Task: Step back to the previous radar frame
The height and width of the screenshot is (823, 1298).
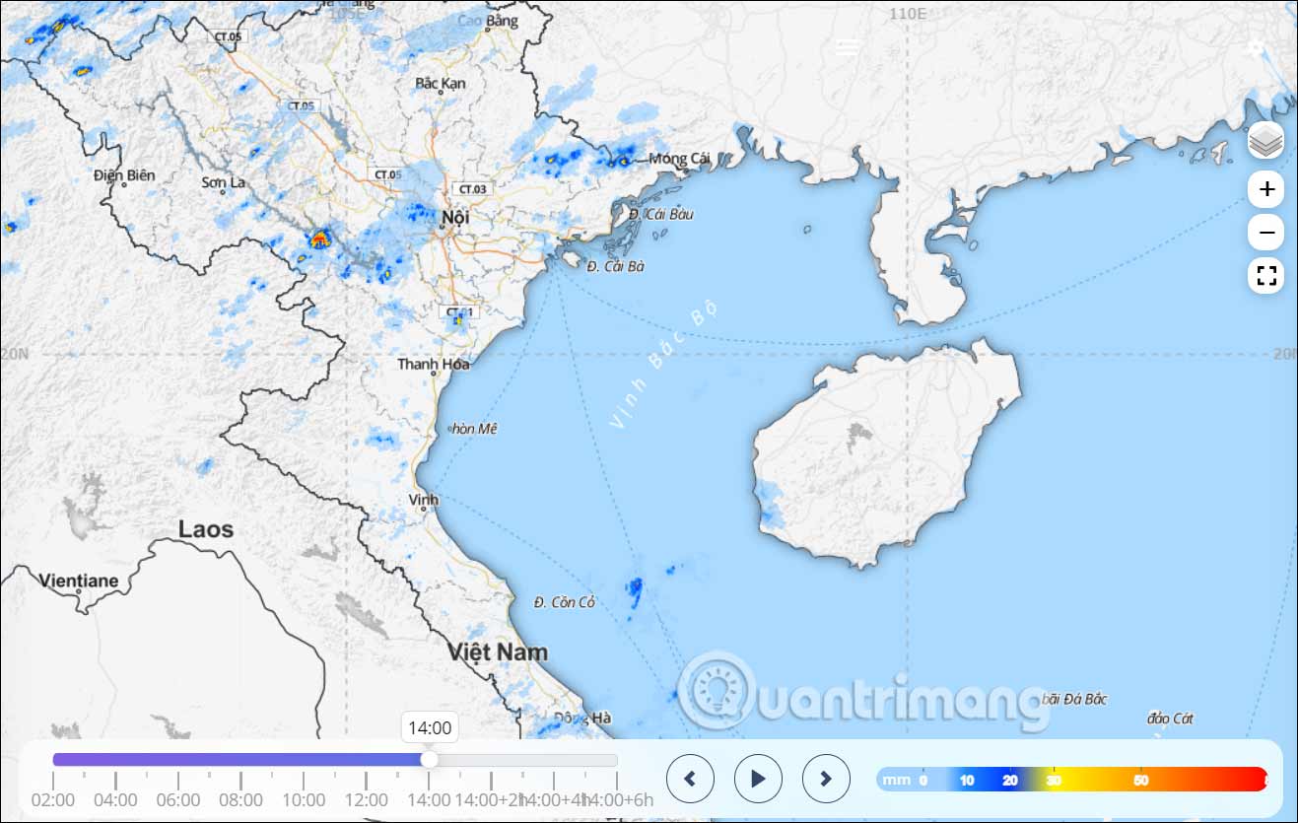Action: tap(690, 778)
